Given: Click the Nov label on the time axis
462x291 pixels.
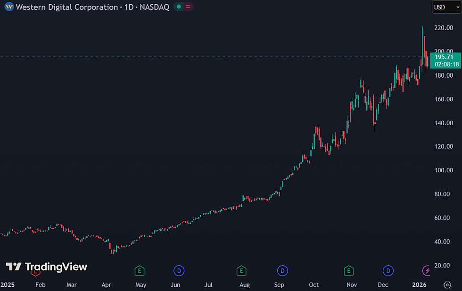Looking at the screenshot, I should 352,285.
